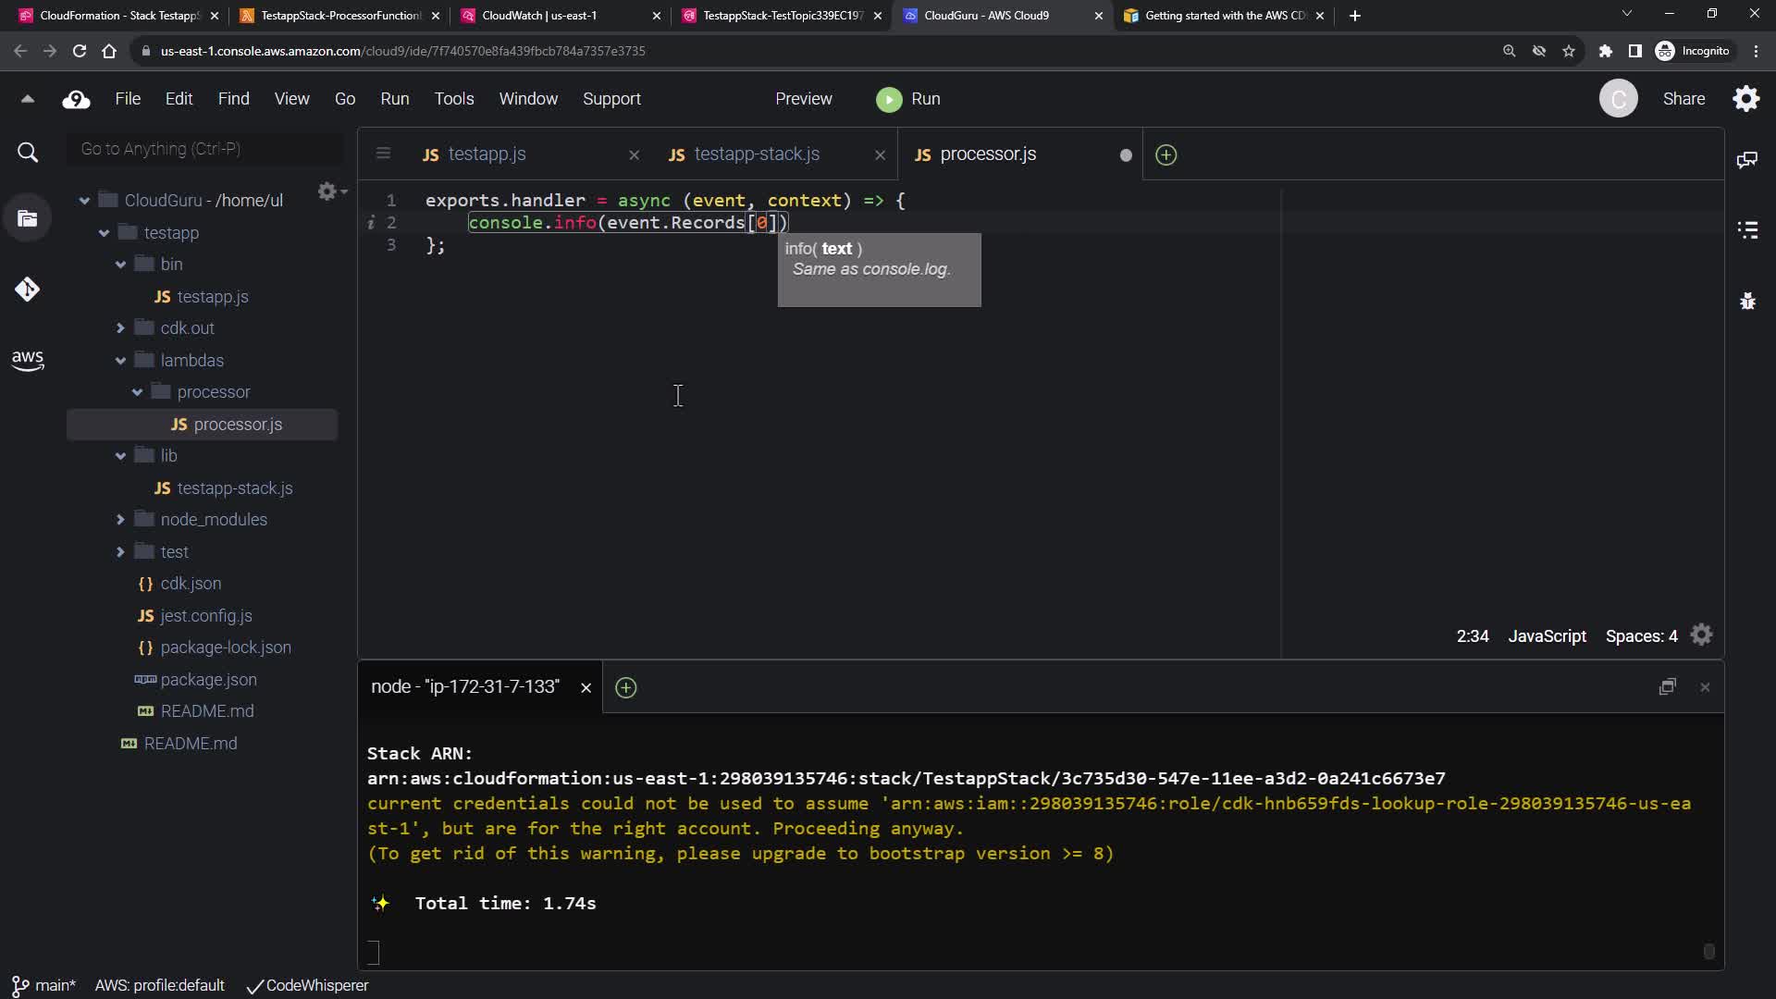Open the search panel magnifier icon

coord(28,153)
